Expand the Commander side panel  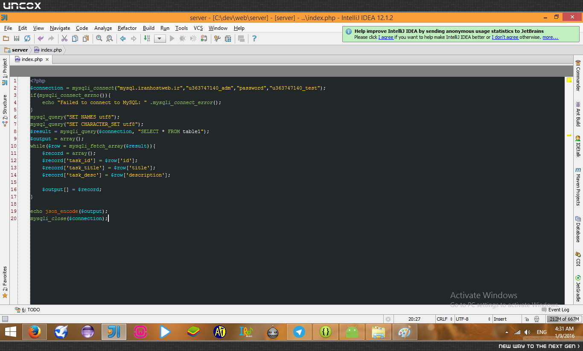[578, 75]
